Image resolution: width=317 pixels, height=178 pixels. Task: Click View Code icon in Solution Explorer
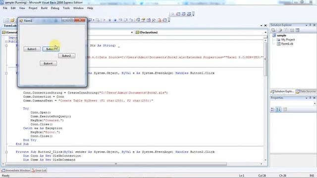coord(292,30)
